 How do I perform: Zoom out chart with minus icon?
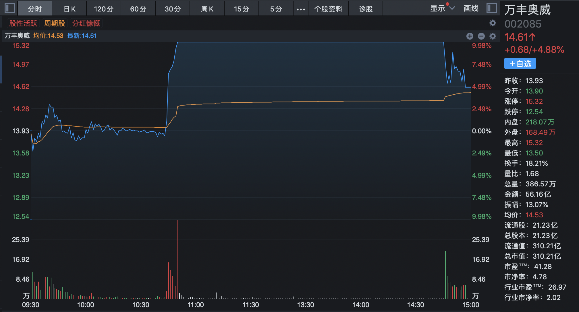click(x=481, y=36)
